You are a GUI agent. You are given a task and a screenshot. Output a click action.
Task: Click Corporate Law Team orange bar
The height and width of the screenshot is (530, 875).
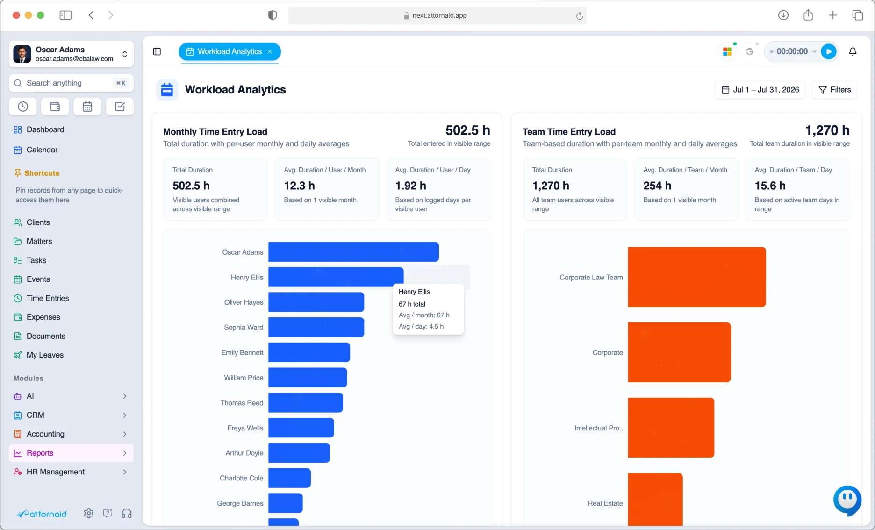tap(697, 277)
